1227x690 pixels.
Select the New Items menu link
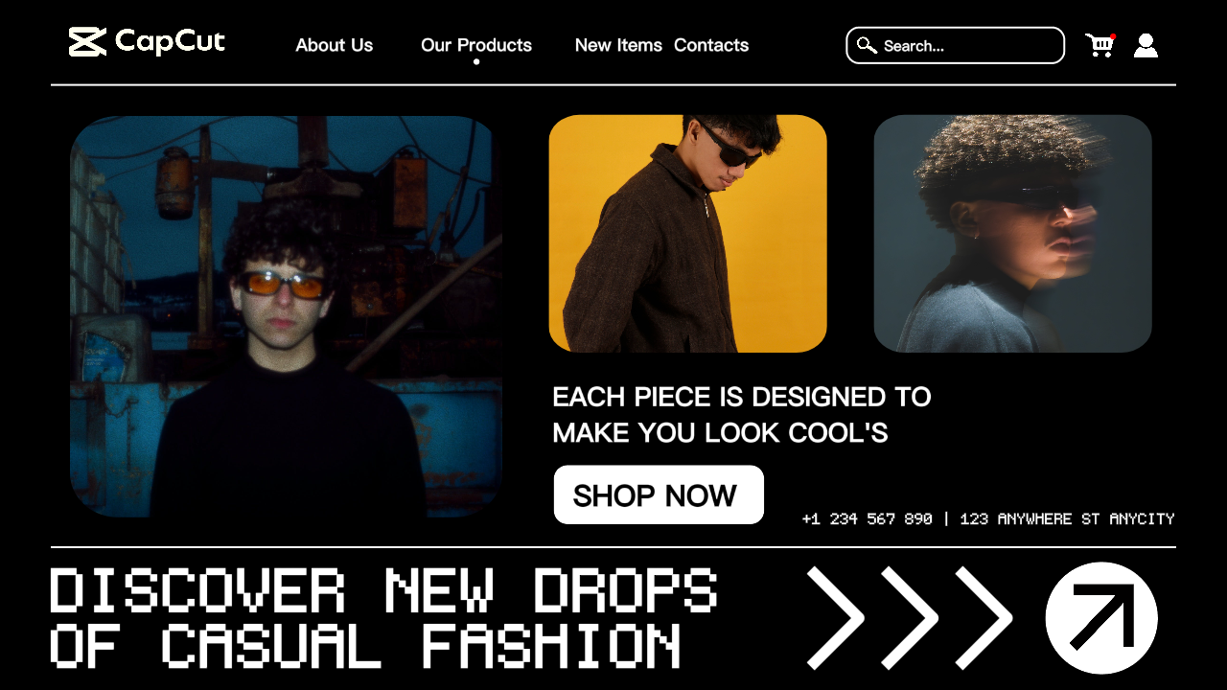(618, 45)
